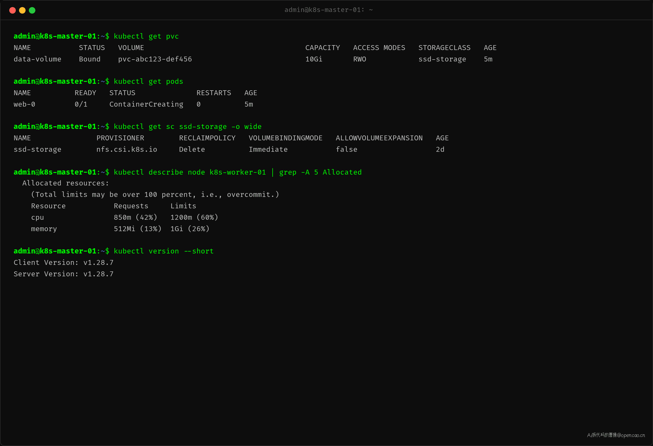The height and width of the screenshot is (446, 653).
Task: Click the green maximize window button
Action: point(32,10)
